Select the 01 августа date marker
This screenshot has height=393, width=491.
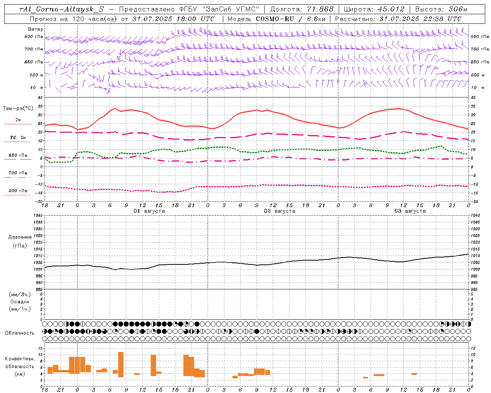tap(149, 211)
